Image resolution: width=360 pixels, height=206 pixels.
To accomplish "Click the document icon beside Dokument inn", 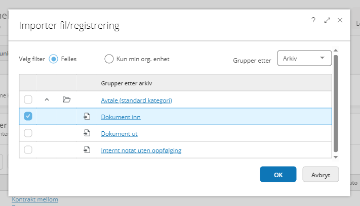I will (87, 117).
